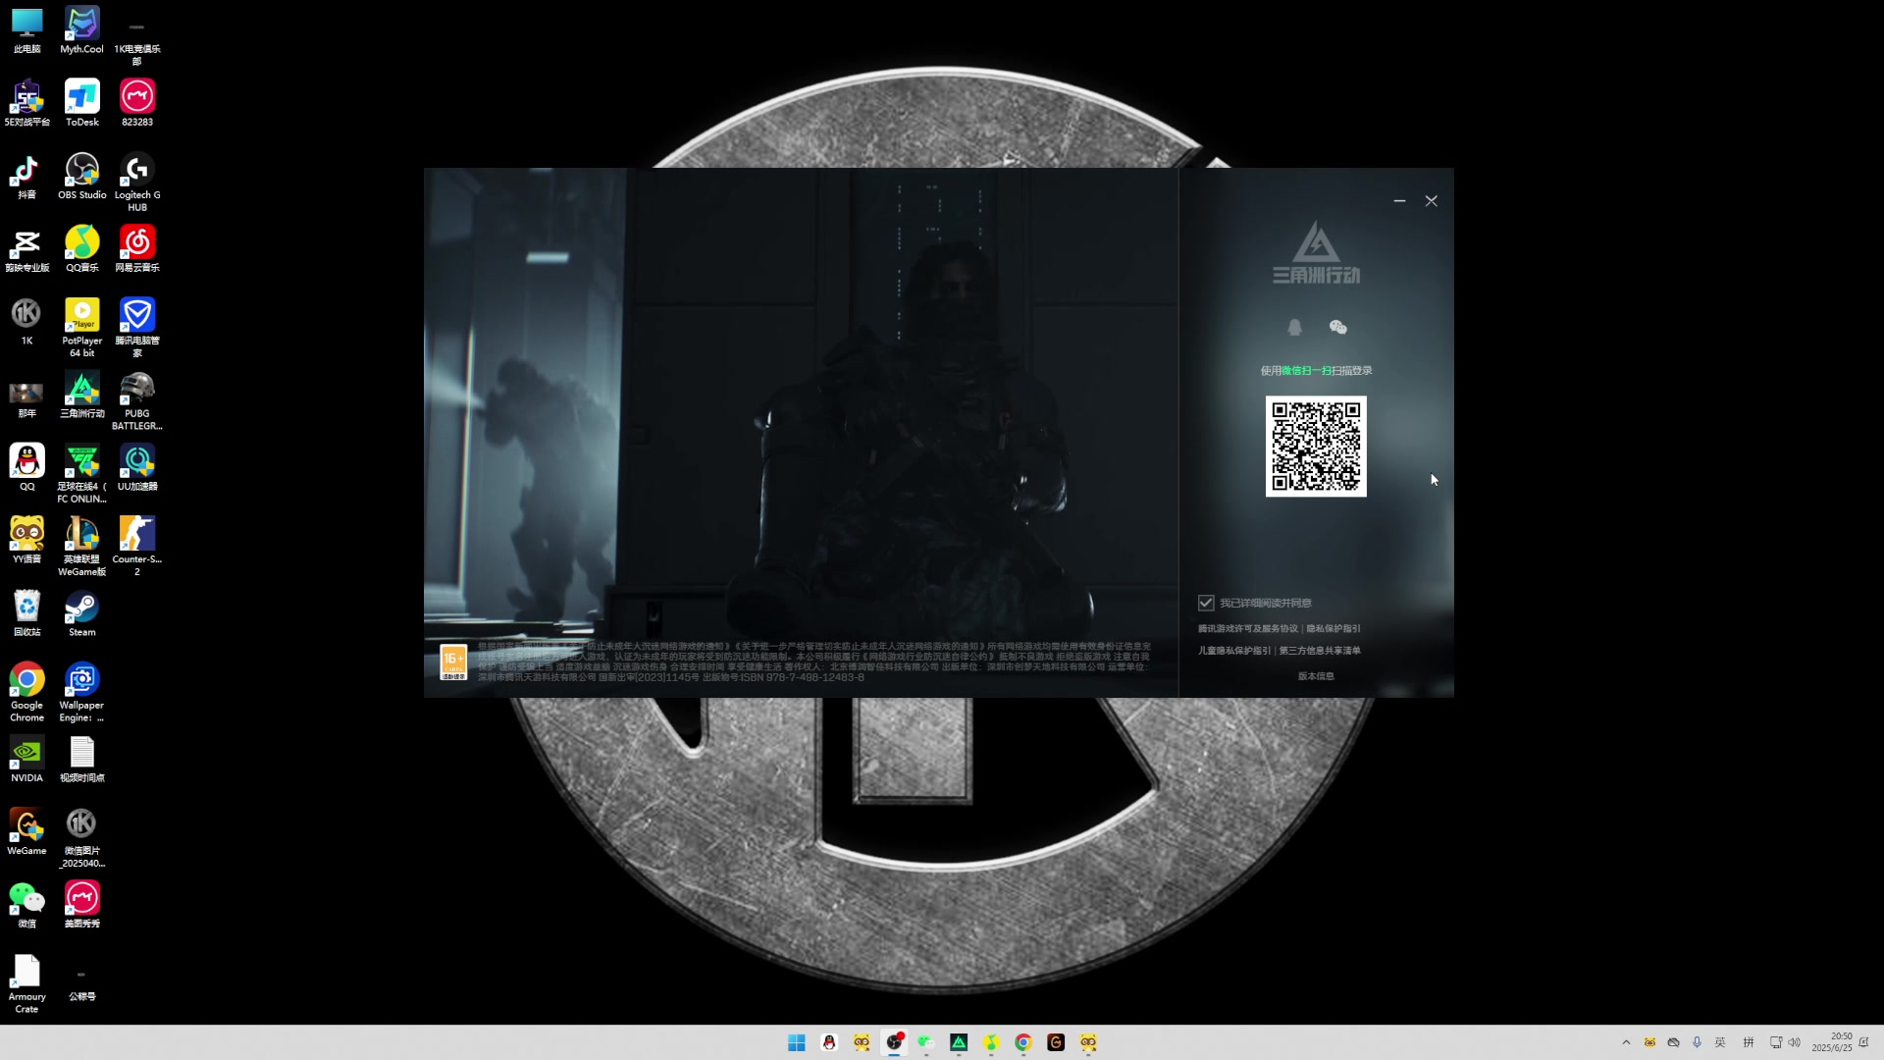Open the 儿童隐私保护指引 link
Image resolution: width=1884 pixels, height=1060 pixels.
pos(1233,650)
